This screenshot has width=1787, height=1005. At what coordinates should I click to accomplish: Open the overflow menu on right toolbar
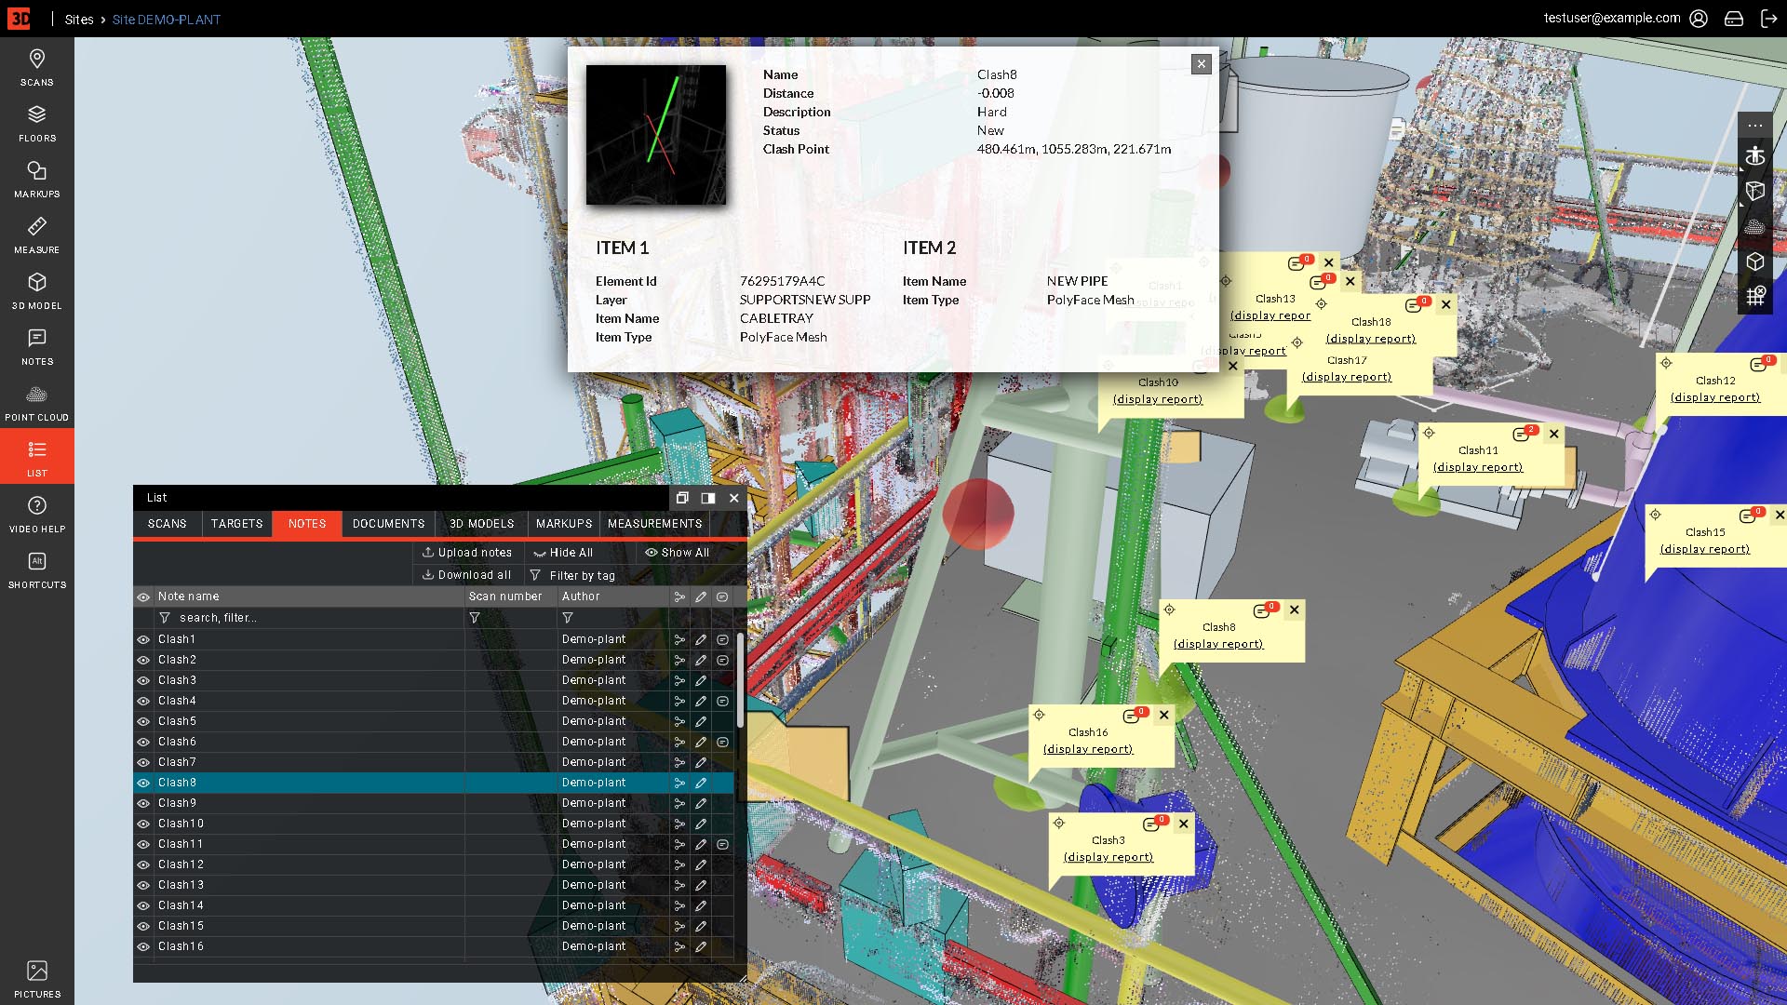[1755, 126]
